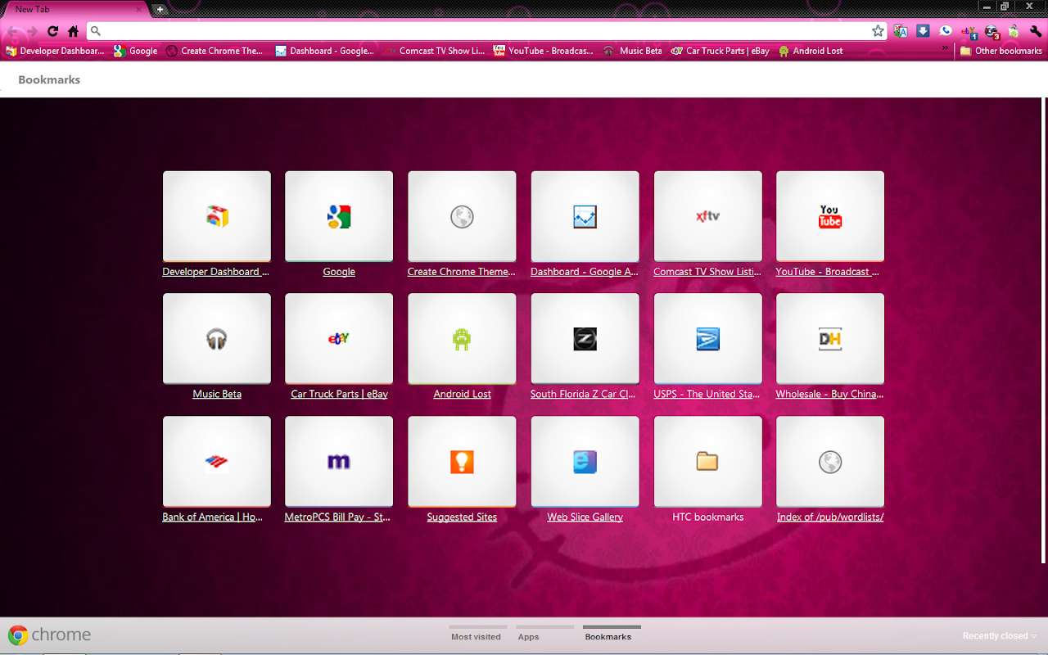Click the Dashboard analytics chart tile
This screenshot has height=655, width=1048.
click(585, 216)
